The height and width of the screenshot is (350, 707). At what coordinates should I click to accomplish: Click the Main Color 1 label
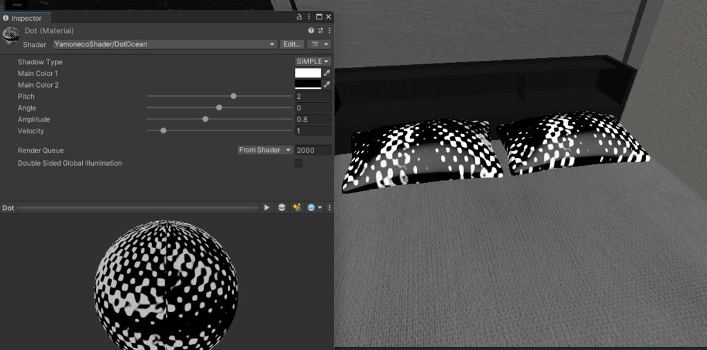coord(38,73)
